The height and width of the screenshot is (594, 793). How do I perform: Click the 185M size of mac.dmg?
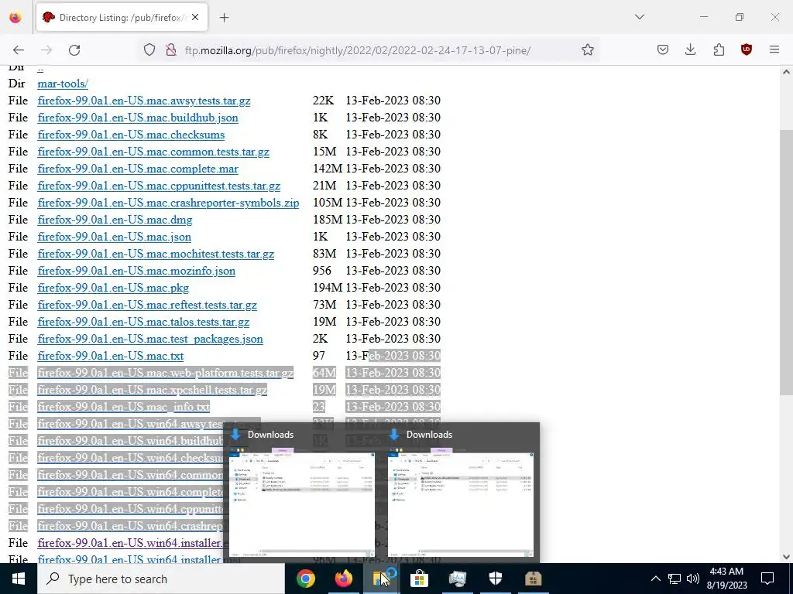(x=328, y=220)
